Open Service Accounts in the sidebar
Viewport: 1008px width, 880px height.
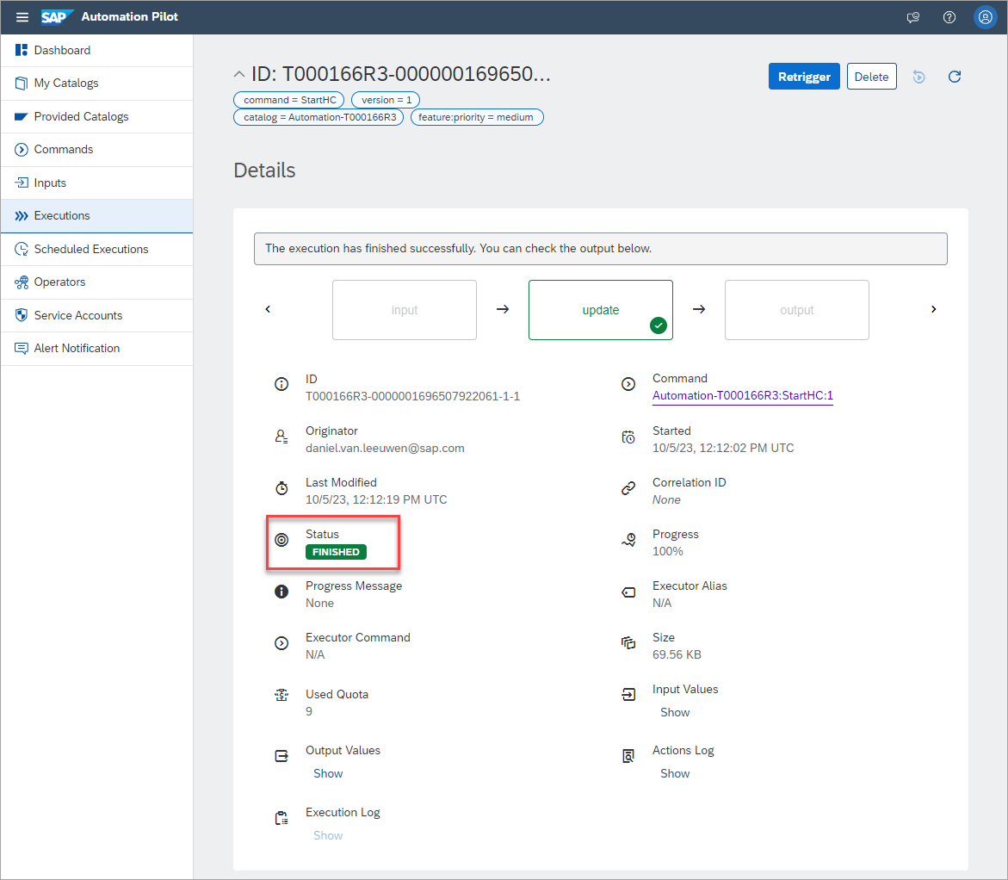coord(97,315)
